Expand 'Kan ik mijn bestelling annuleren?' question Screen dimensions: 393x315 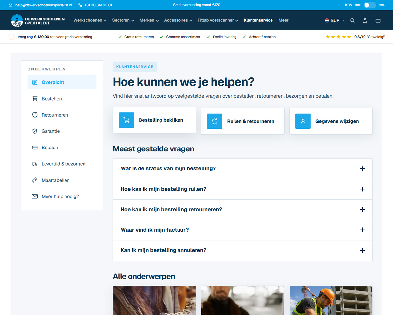[243, 250]
